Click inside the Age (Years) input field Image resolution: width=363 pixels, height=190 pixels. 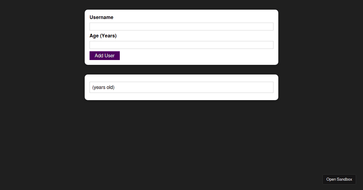pos(181,45)
